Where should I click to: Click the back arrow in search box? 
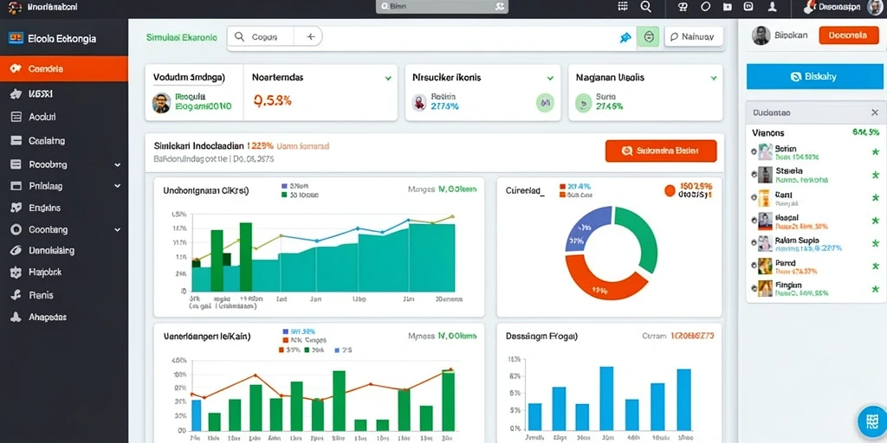(311, 36)
